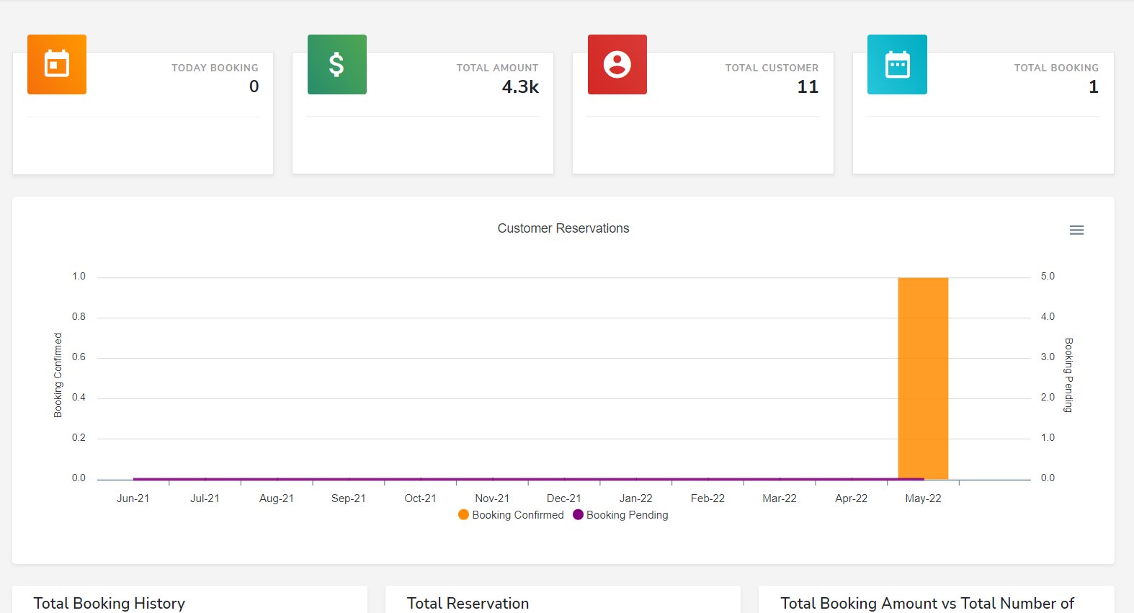The width and height of the screenshot is (1134, 613).
Task: Select the Total Booking History panel heading
Action: pyautogui.click(x=110, y=603)
